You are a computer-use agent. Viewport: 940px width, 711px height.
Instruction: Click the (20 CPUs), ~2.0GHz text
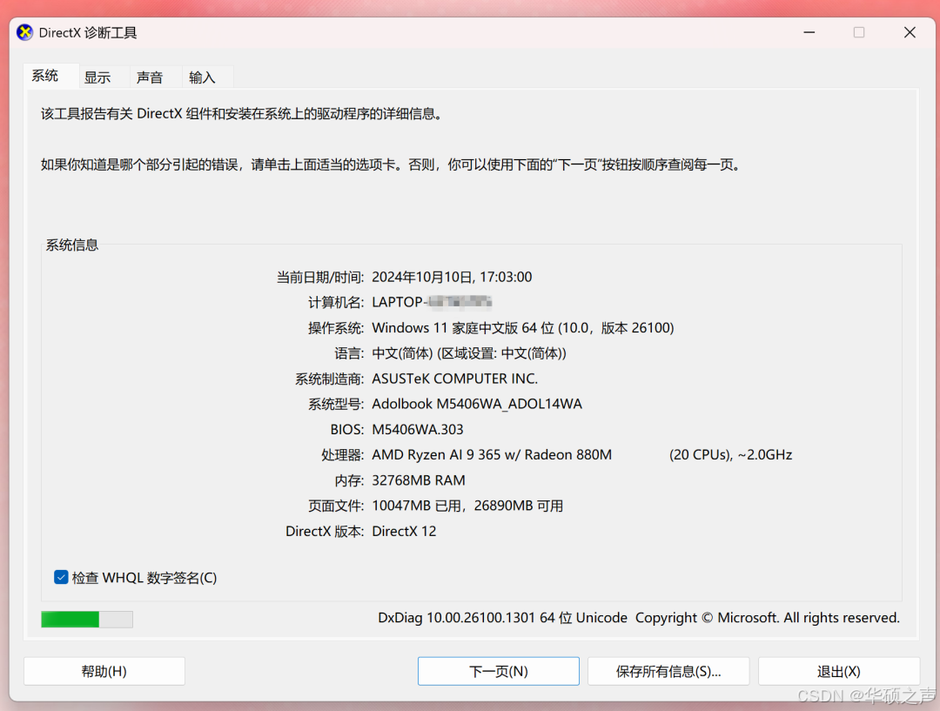click(731, 455)
